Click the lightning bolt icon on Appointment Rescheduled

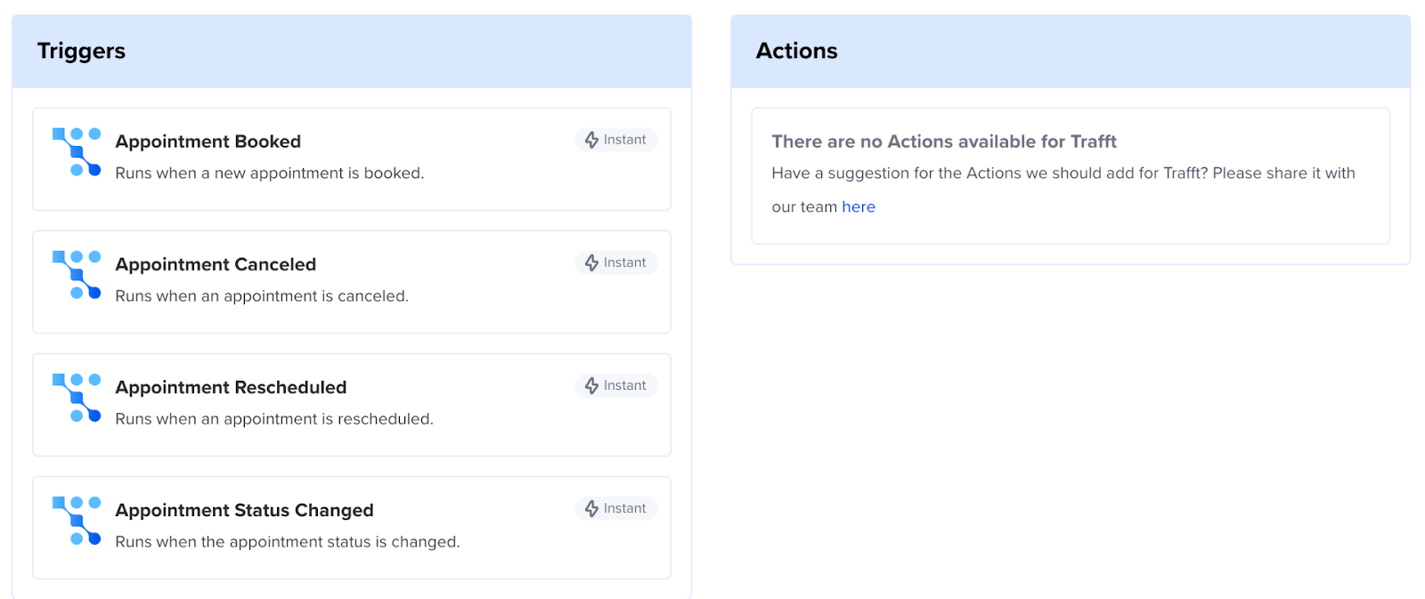coord(591,385)
